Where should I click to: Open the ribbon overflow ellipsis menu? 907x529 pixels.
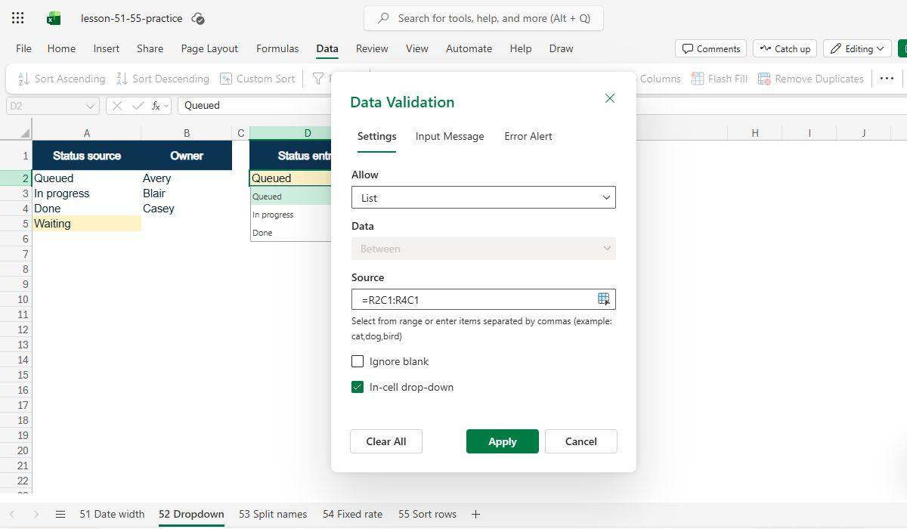coord(887,79)
